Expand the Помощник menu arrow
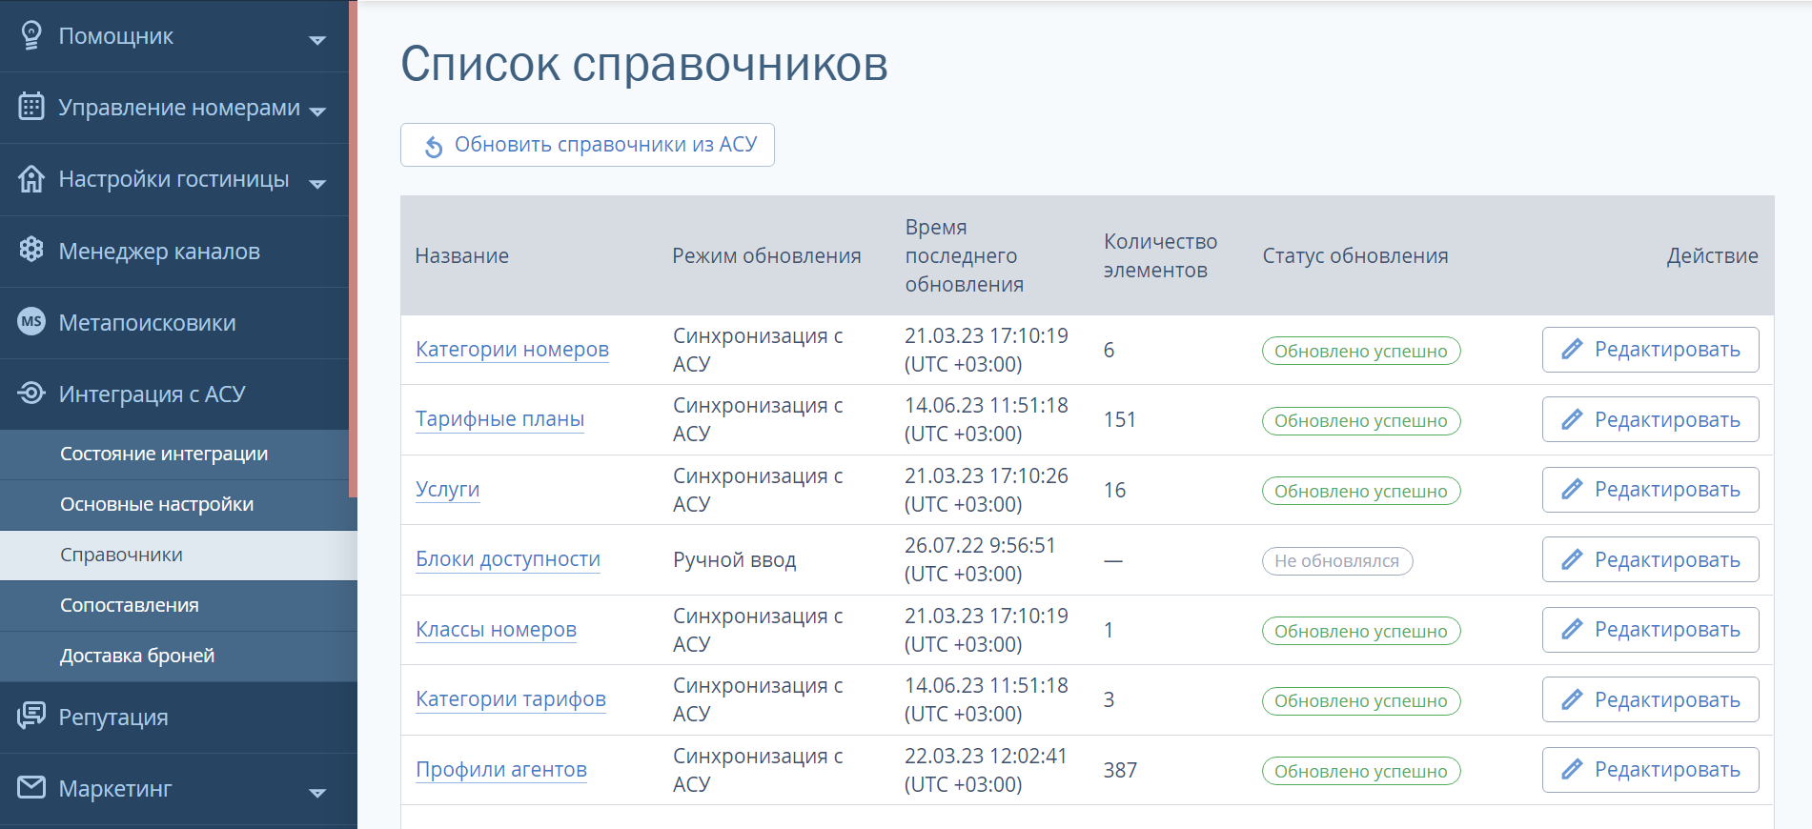 (317, 40)
